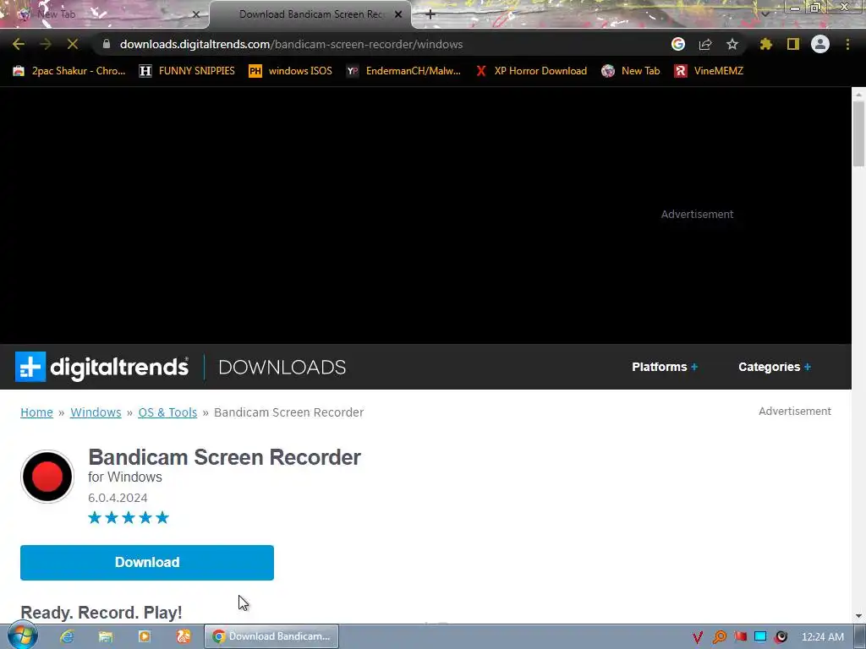The image size is (866, 649).
Task: Open the Windows Start button
Action: 23,635
